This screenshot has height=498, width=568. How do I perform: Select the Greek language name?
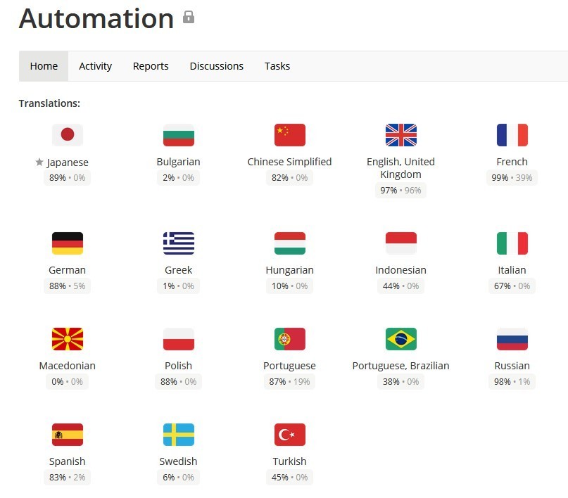pyautogui.click(x=178, y=270)
